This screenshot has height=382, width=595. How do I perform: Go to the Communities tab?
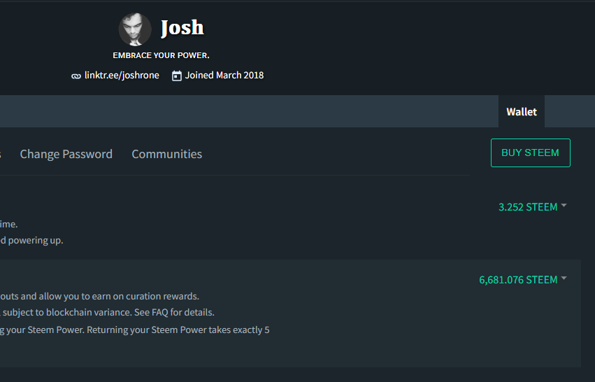pyautogui.click(x=166, y=154)
